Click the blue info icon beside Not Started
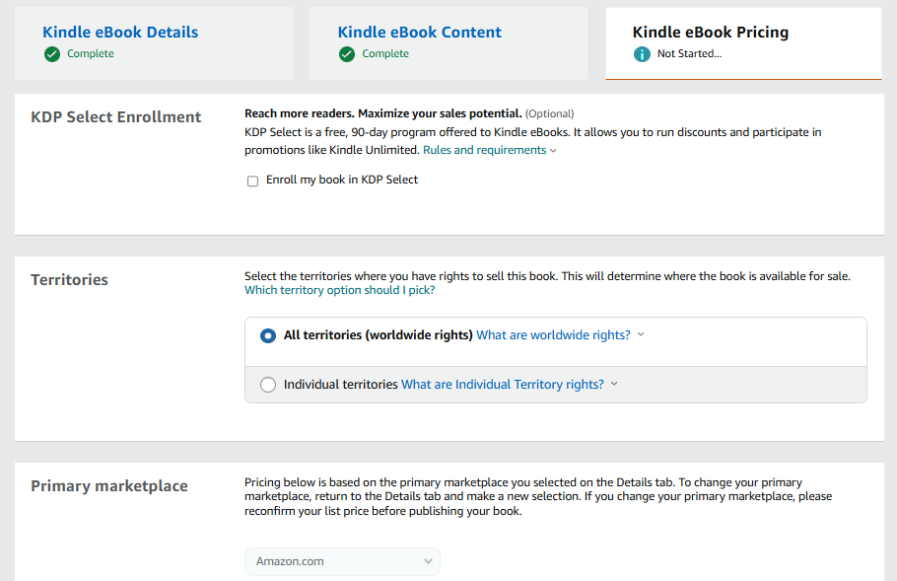 [643, 54]
